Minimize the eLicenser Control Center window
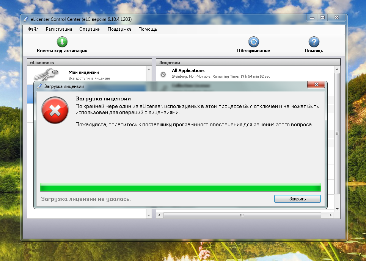366x261 pixels. click(x=312, y=17)
